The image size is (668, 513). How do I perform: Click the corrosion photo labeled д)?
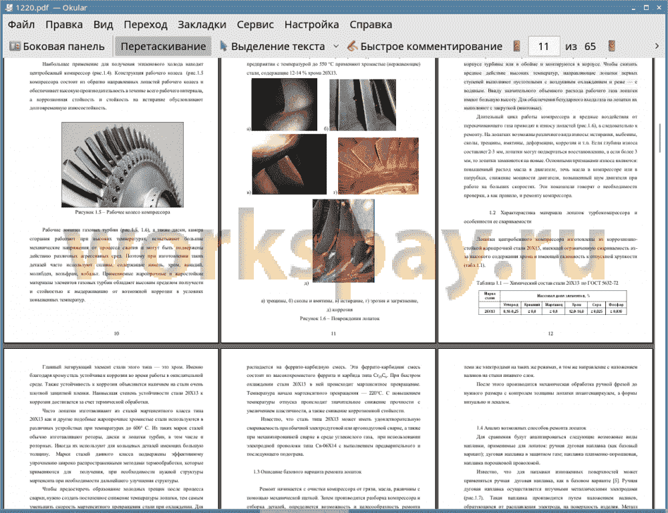343,241
